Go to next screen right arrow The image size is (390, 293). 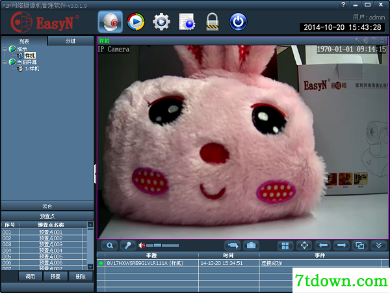pos(341,245)
